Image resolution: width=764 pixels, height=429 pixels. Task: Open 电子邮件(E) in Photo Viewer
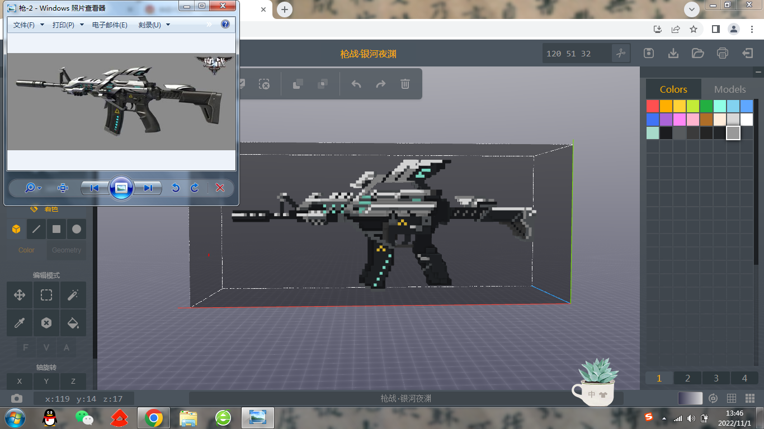pos(110,25)
